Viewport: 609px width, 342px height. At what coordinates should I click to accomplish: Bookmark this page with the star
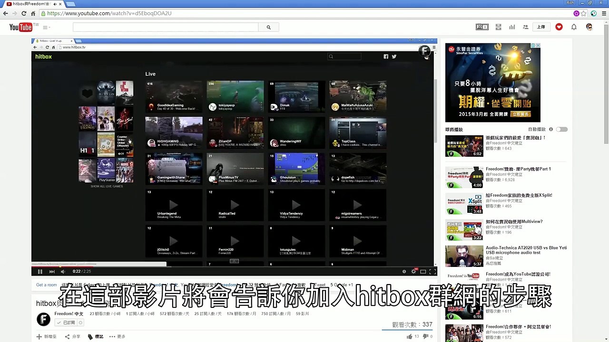click(584, 13)
